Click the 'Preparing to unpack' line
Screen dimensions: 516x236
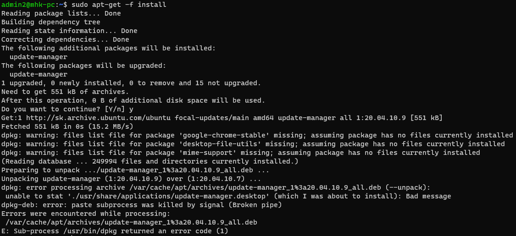click(135, 170)
